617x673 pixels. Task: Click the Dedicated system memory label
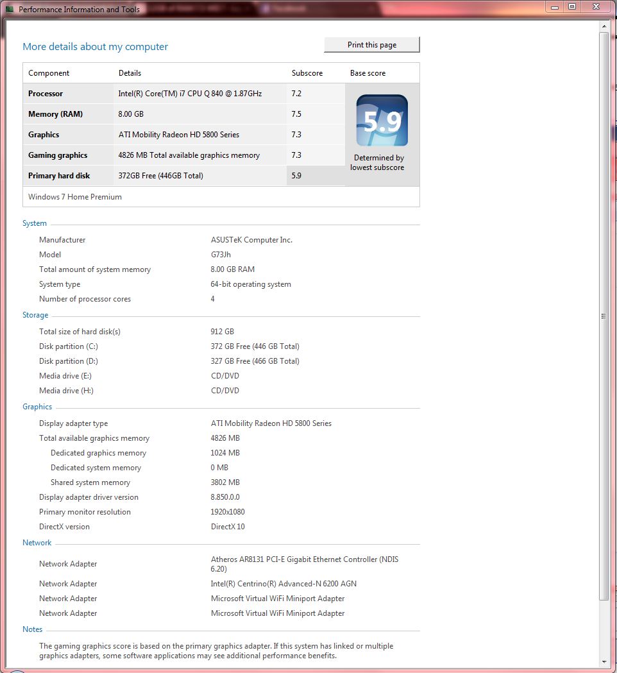tap(96, 468)
